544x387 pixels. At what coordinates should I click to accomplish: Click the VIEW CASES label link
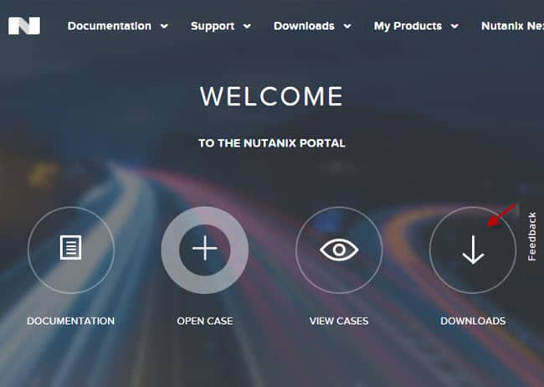339,321
